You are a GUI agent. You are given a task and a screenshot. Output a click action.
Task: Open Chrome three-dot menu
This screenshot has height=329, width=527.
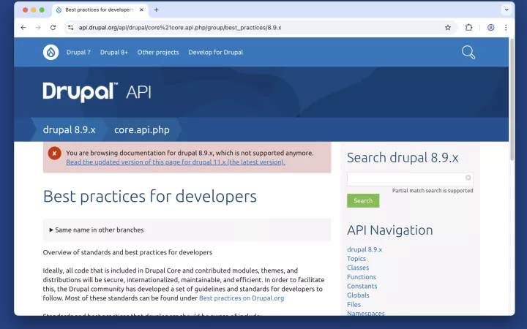click(506, 28)
